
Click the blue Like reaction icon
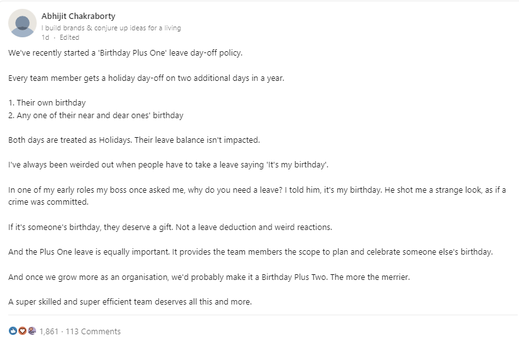click(13, 331)
